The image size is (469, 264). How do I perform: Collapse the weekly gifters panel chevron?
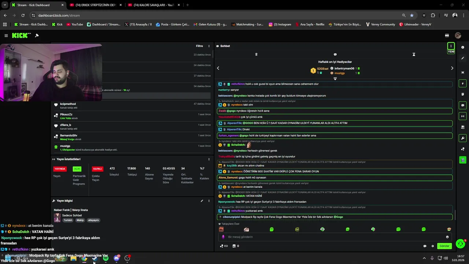click(335, 78)
